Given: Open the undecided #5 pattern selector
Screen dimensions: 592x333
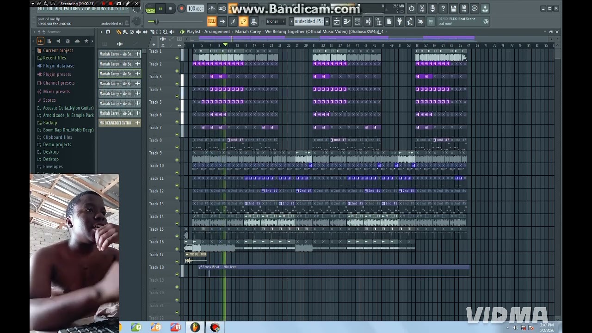Looking at the screenshot, I should 308,21.
